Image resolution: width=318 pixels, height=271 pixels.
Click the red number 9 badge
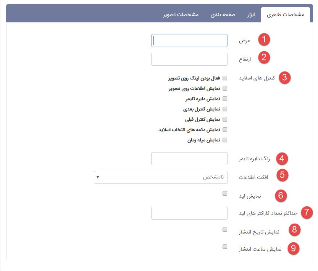coord(293,248)
